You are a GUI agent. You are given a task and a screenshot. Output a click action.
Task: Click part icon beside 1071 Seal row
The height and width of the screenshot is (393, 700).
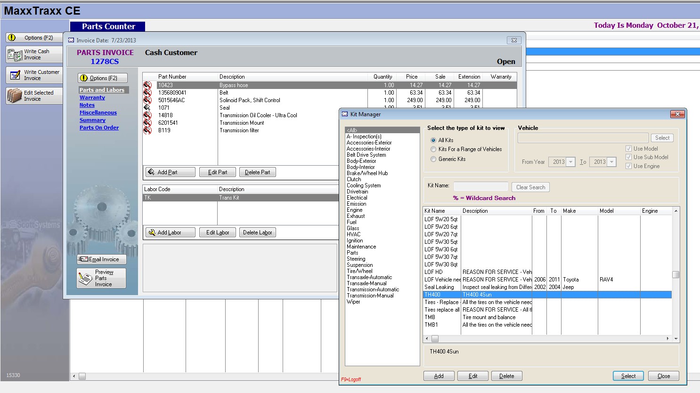147,108
